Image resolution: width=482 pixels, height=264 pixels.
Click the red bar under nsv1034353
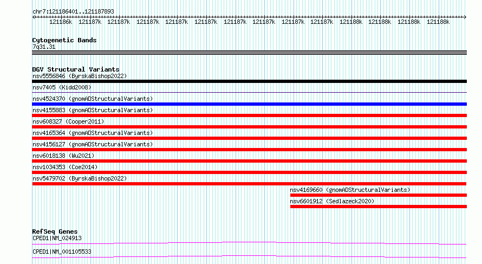(x=249, y=172)
